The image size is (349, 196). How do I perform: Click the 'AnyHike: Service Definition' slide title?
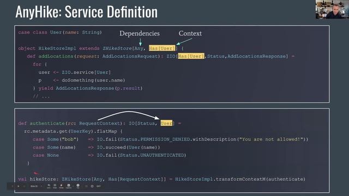[86, 11]
